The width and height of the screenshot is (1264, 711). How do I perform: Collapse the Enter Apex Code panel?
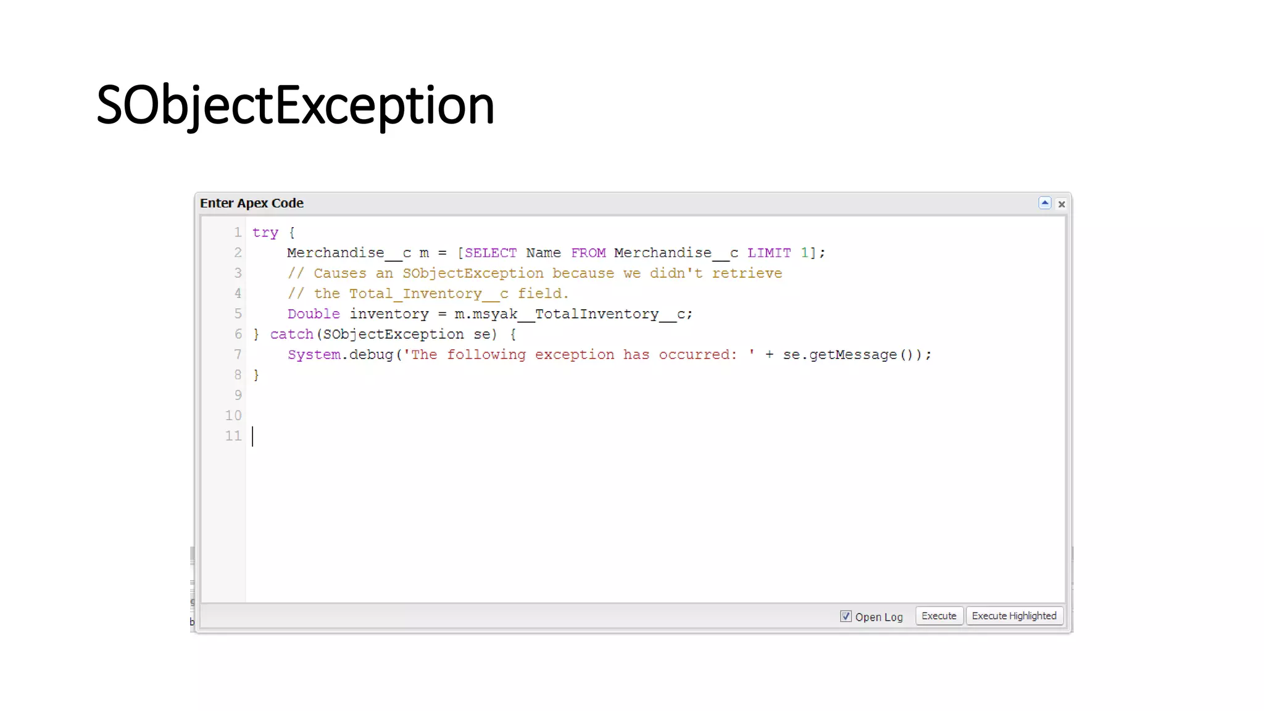pyautogui.click(x=1045, y=203)
